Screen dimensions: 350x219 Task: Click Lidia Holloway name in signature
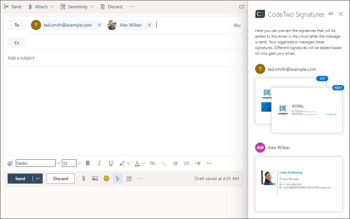pos(291,173)
